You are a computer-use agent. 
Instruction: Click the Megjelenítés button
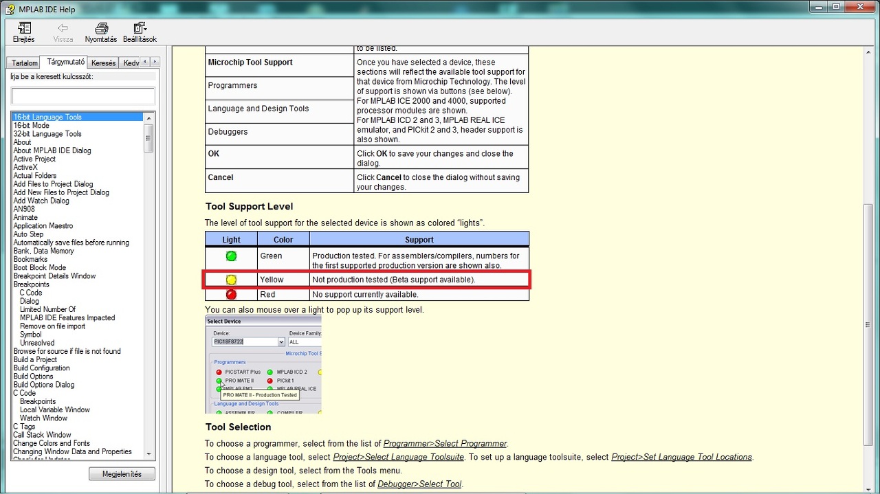point(122,474)
